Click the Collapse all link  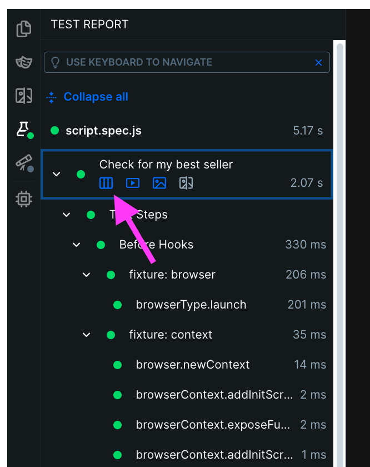pyautogui.click(x=96, y=97)
